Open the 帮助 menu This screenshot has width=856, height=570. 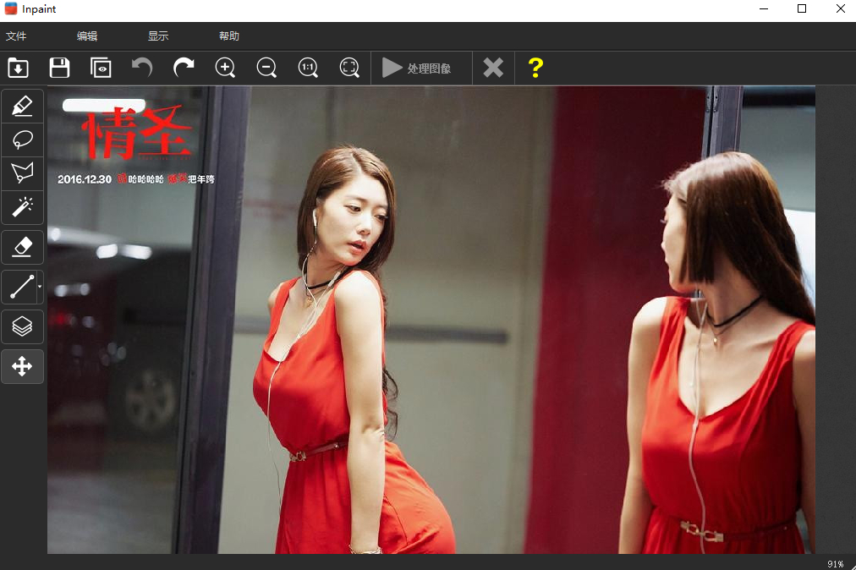[x=228, y=36]
